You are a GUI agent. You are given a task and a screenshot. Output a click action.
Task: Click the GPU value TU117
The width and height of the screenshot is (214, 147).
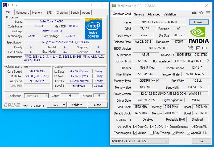145,29
